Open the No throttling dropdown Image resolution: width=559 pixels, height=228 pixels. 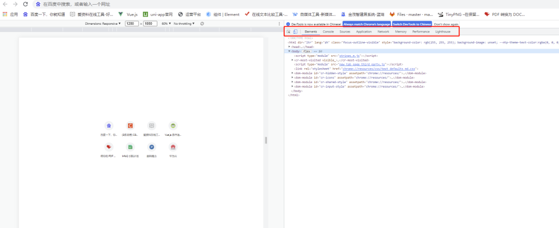coord(184,23)
